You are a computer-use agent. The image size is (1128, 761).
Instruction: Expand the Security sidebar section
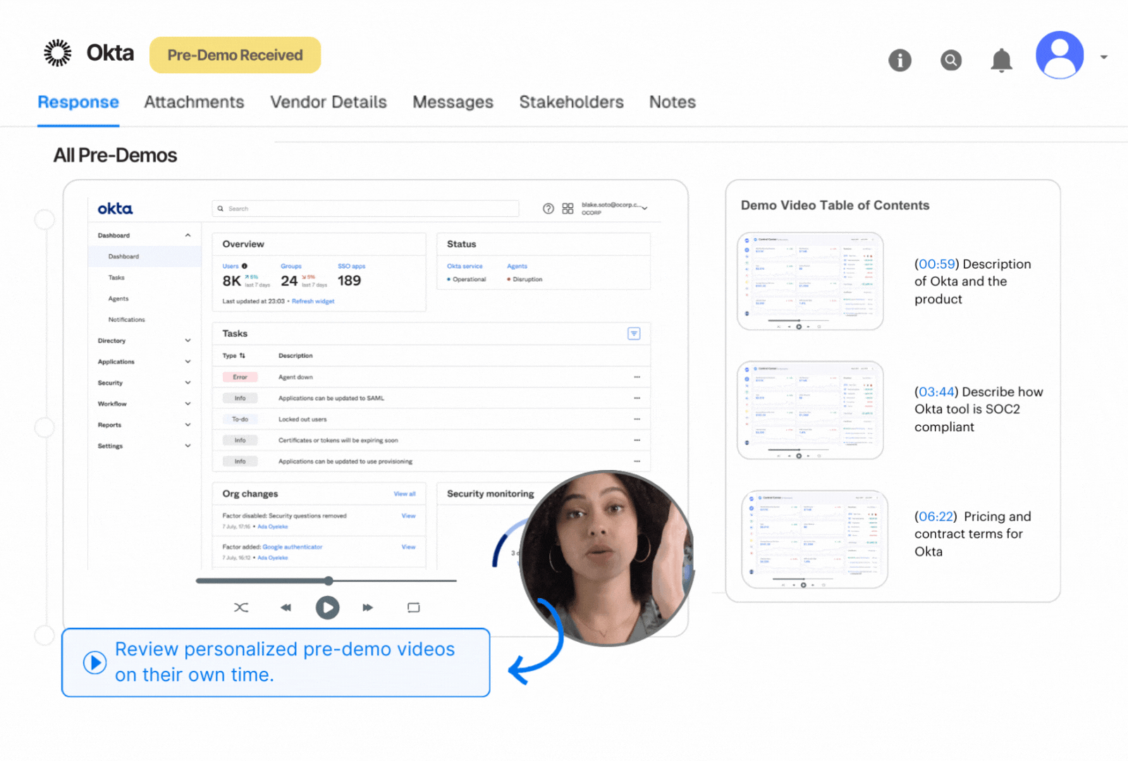coord(188,383)
